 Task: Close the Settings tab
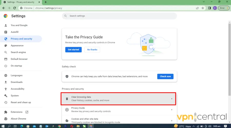tap(39, 2)
